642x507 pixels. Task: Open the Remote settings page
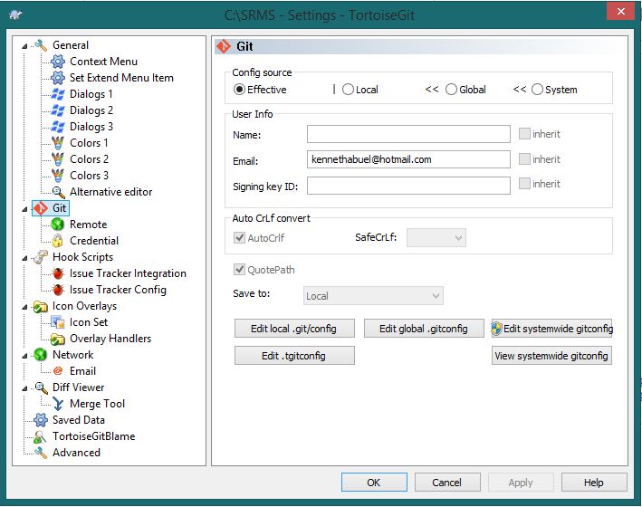tap(89, 225)
